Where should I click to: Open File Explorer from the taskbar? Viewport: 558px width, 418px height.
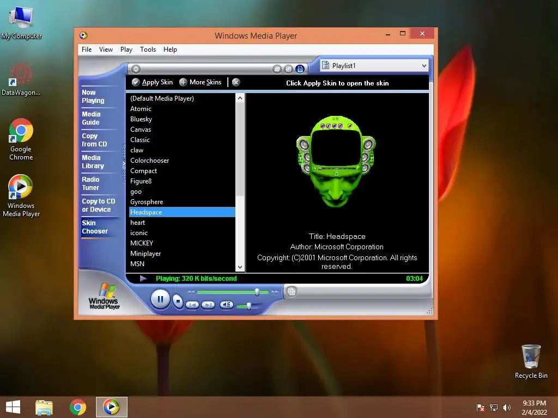[x=44, y=407]
